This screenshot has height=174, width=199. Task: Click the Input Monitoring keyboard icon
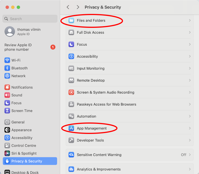(x=71, y=68)
